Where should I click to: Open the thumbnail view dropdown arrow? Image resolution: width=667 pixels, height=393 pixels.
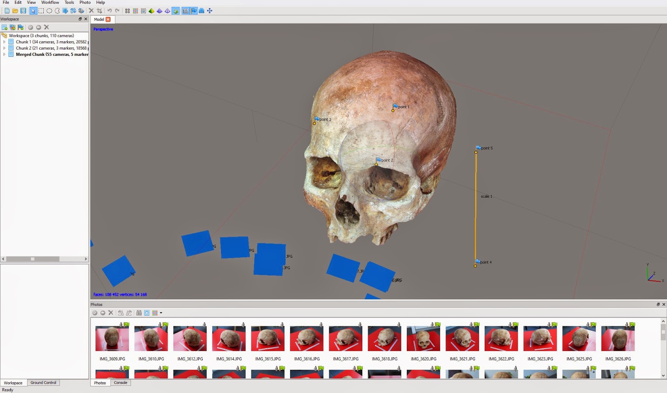coord(161,313)
